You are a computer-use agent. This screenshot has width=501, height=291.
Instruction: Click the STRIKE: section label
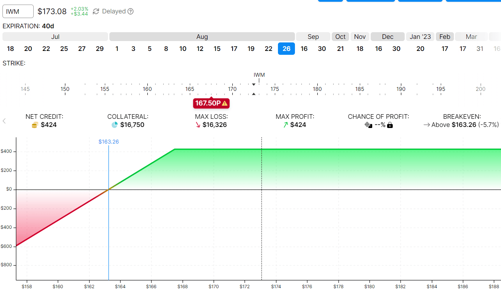14,63
